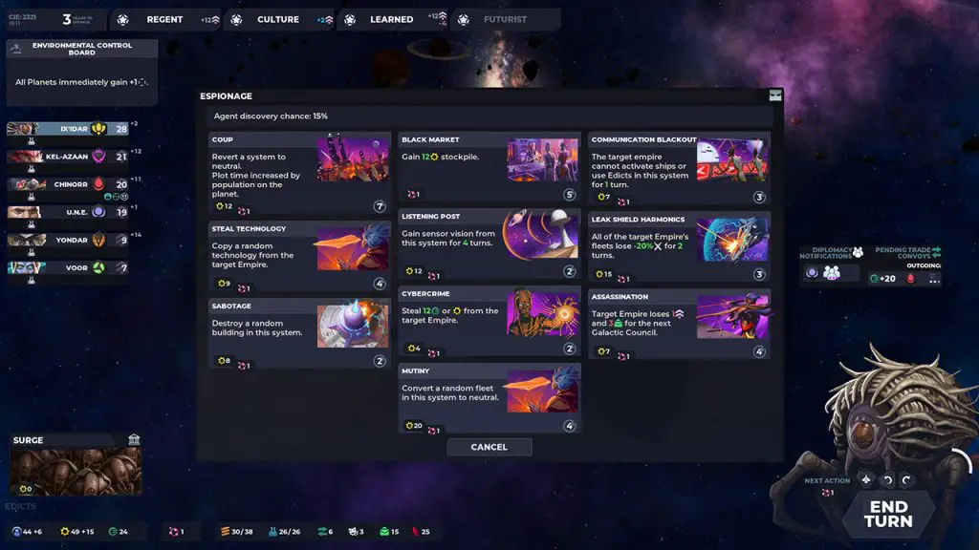Open the Communication Blackout plot image
979x550 pixels.
(733, 159)
